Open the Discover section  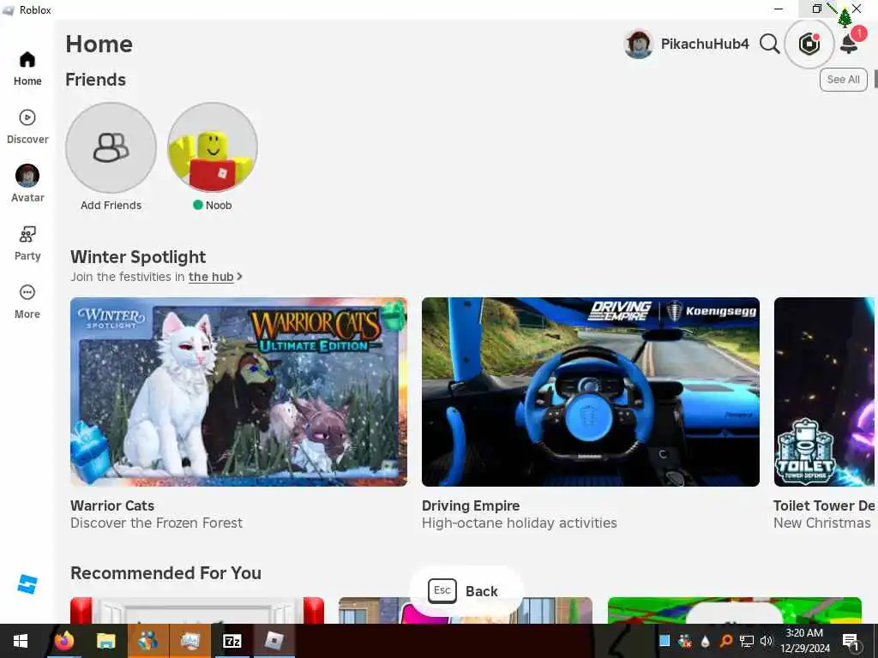(x=27, y=127)
